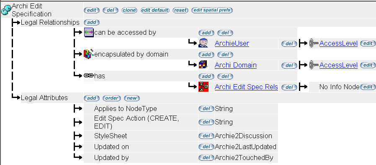Screen dimensions: 376x165
Task: Click the chain-link icon beside 'has'
Action: [88, 76]
